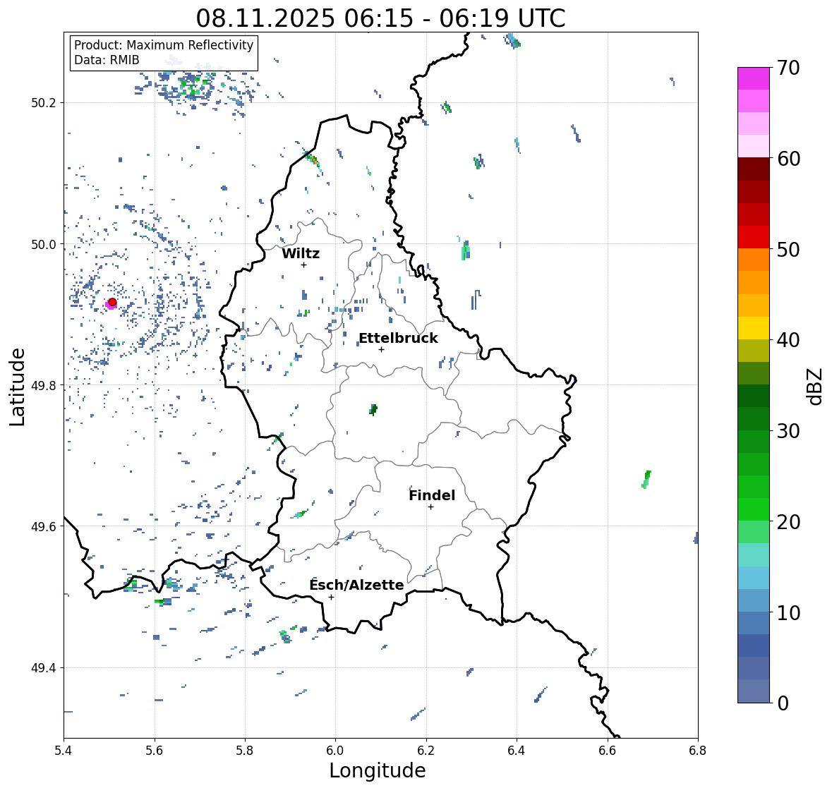Click the Wiltz station label
832x788 pixels.
(301, 253)
